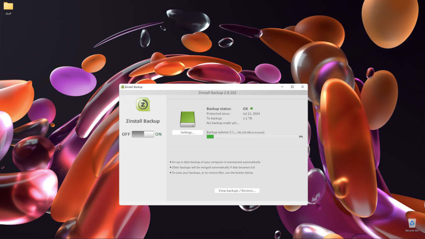Image resolution: width=425 pixels, height=239 pixels.
Task: Click the 8% progress percentage label
Action: click(x=300, y=137)
